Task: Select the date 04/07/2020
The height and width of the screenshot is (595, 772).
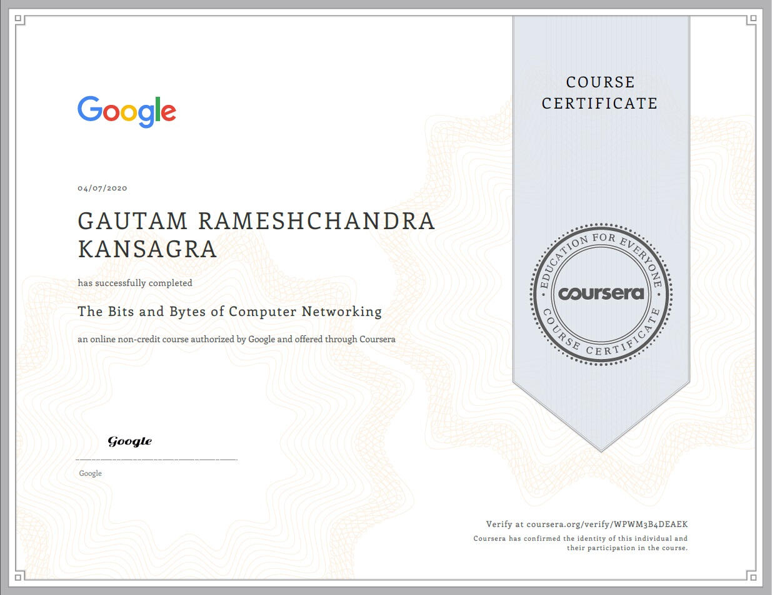Action: click(x=103, y=188)
